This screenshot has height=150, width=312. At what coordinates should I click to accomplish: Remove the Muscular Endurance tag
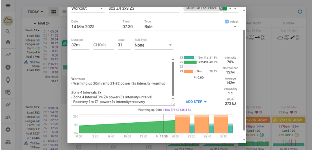coord(221,9)
